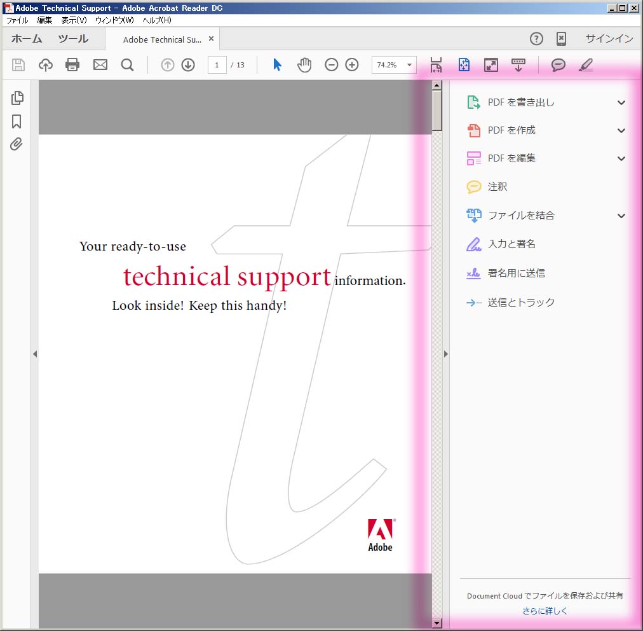
Task: Fit one full page icon
Action: 464,65
